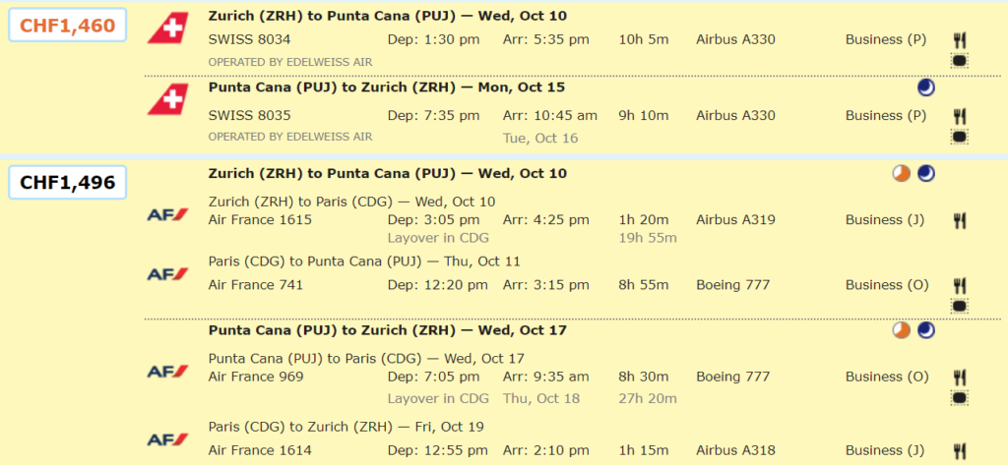The image size is (1008, 465).
Task: Click SWISS logo beside flight 8035
Action: tap(167, 99)
